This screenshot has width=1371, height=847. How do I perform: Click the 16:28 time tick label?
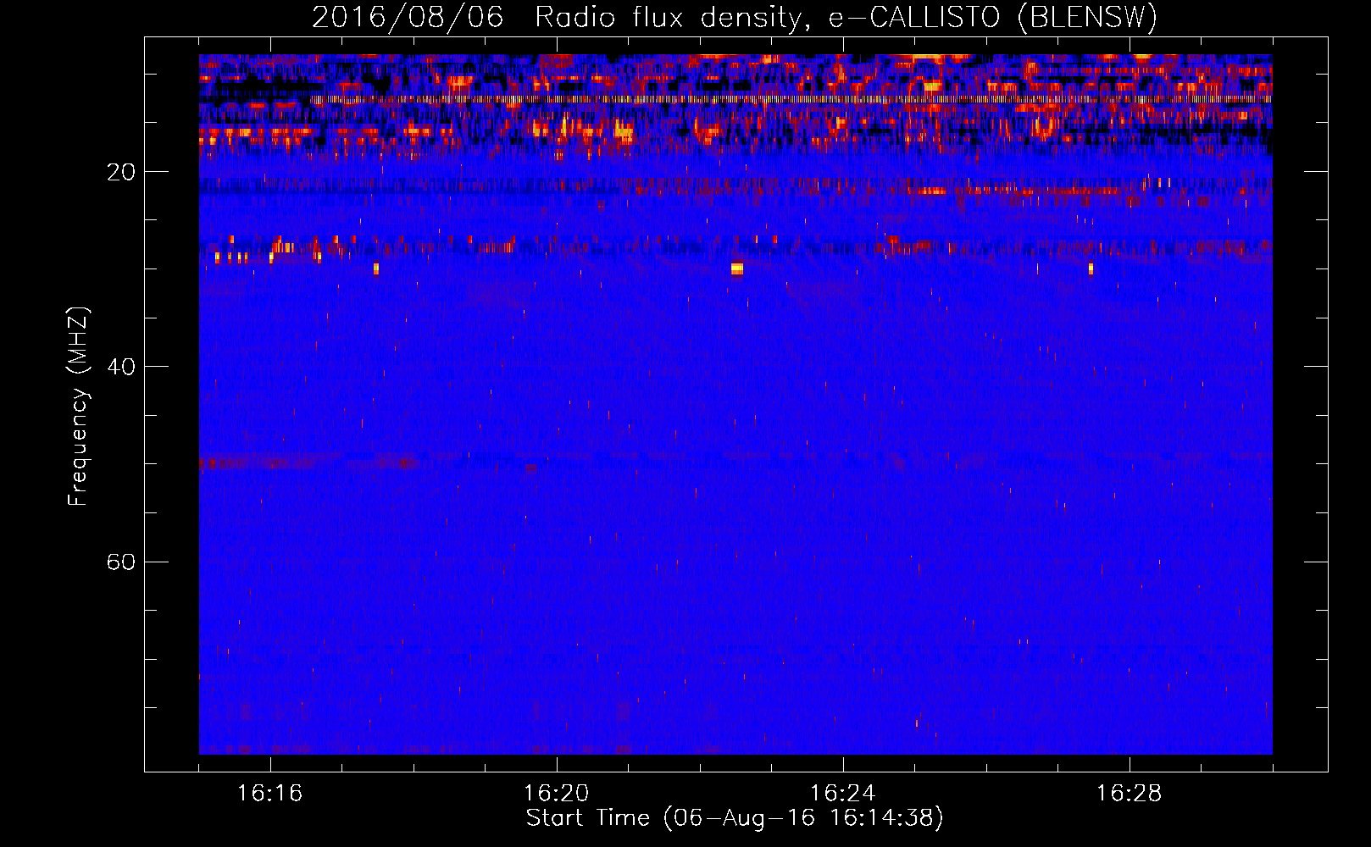point(1129,794)
